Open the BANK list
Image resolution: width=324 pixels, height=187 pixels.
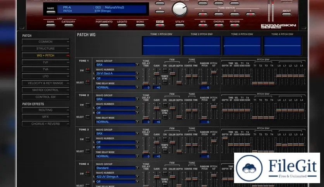click(x=51, y=25)
